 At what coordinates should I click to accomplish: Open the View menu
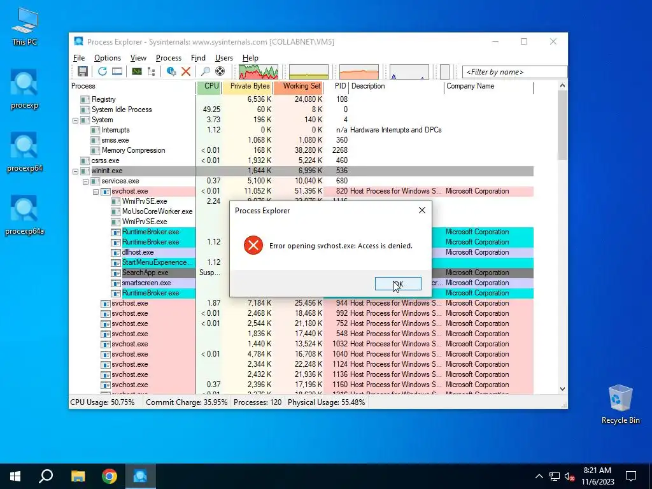pyautogui.click(x=138, y=58)
